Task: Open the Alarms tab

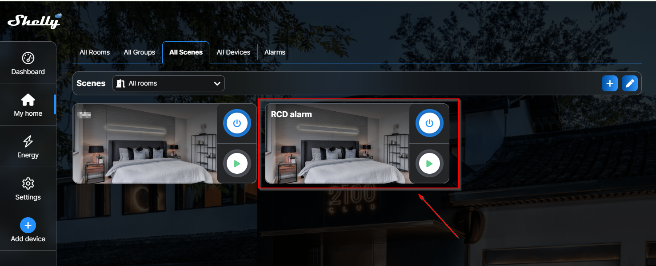Action: 275,52
